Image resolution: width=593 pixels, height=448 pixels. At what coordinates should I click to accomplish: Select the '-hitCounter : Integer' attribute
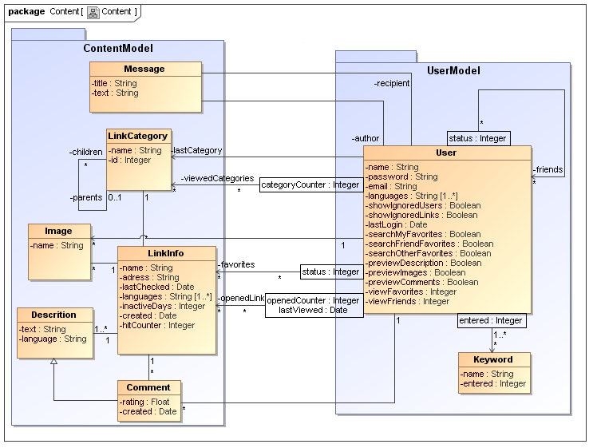pyautogui.click(x=157, y=325)
